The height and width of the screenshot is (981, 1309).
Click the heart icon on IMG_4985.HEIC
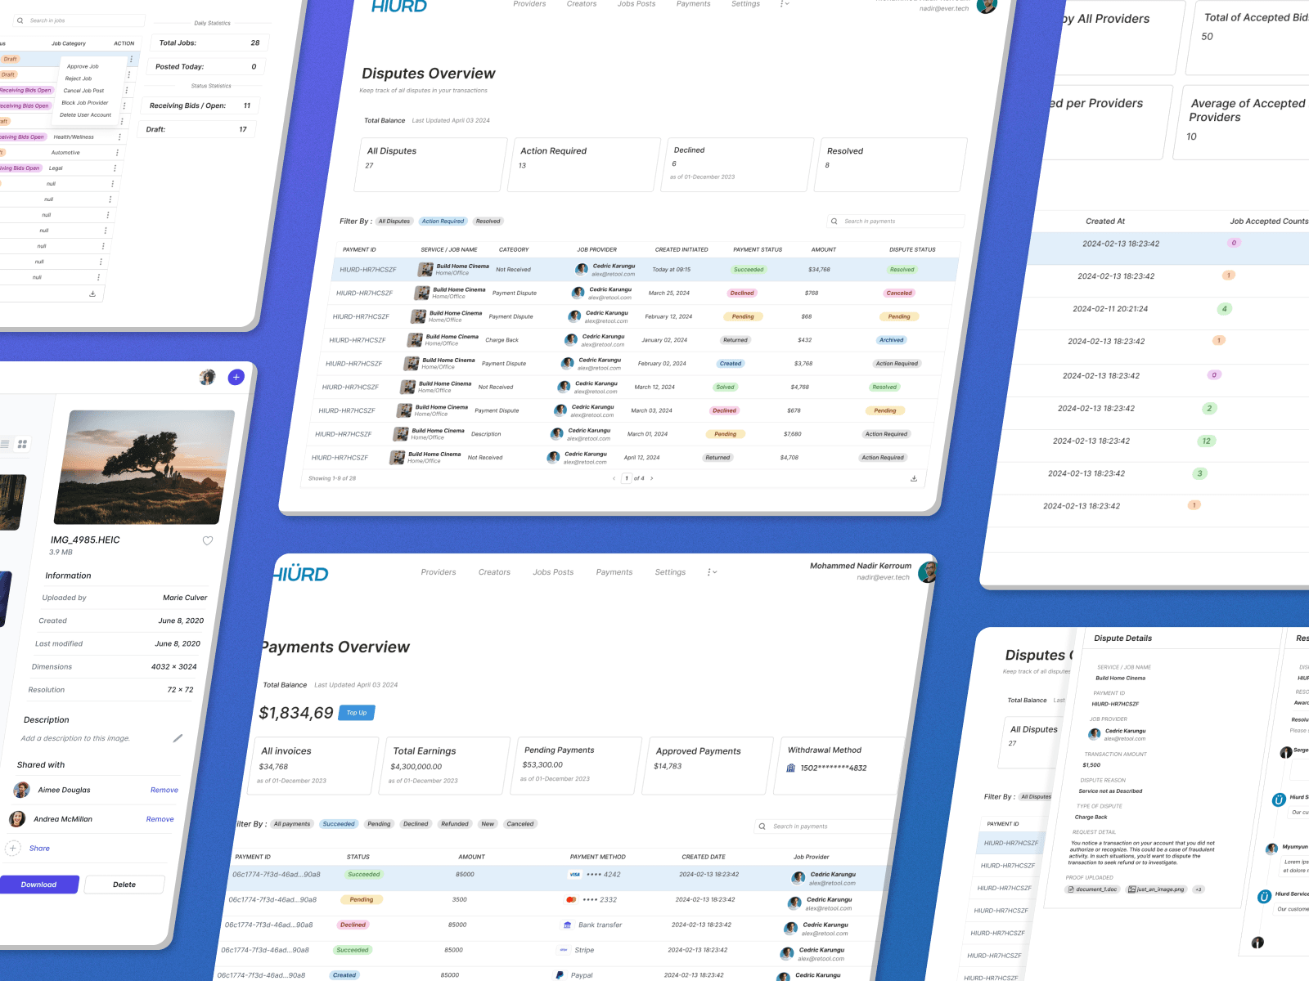(207, 540)
